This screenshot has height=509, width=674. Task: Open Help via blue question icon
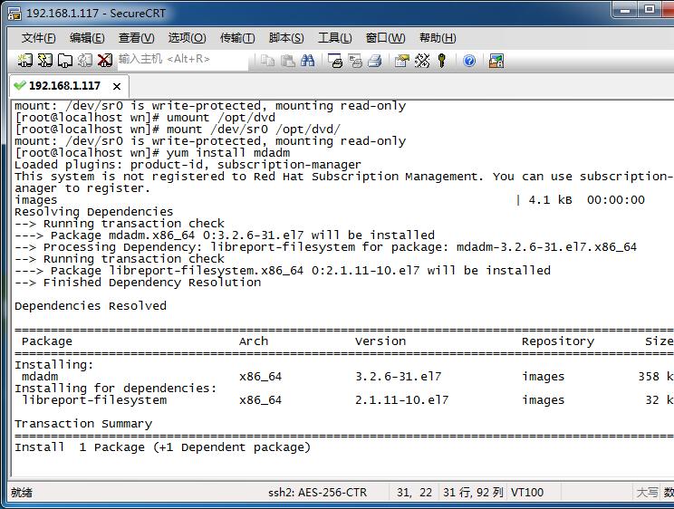point(469,61)
